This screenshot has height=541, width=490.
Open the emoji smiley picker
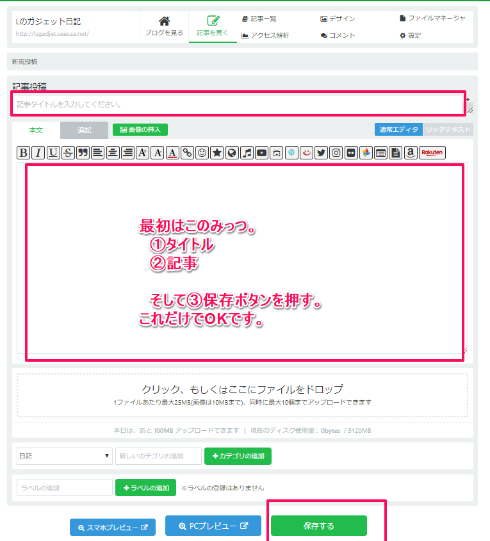point(202,152)
